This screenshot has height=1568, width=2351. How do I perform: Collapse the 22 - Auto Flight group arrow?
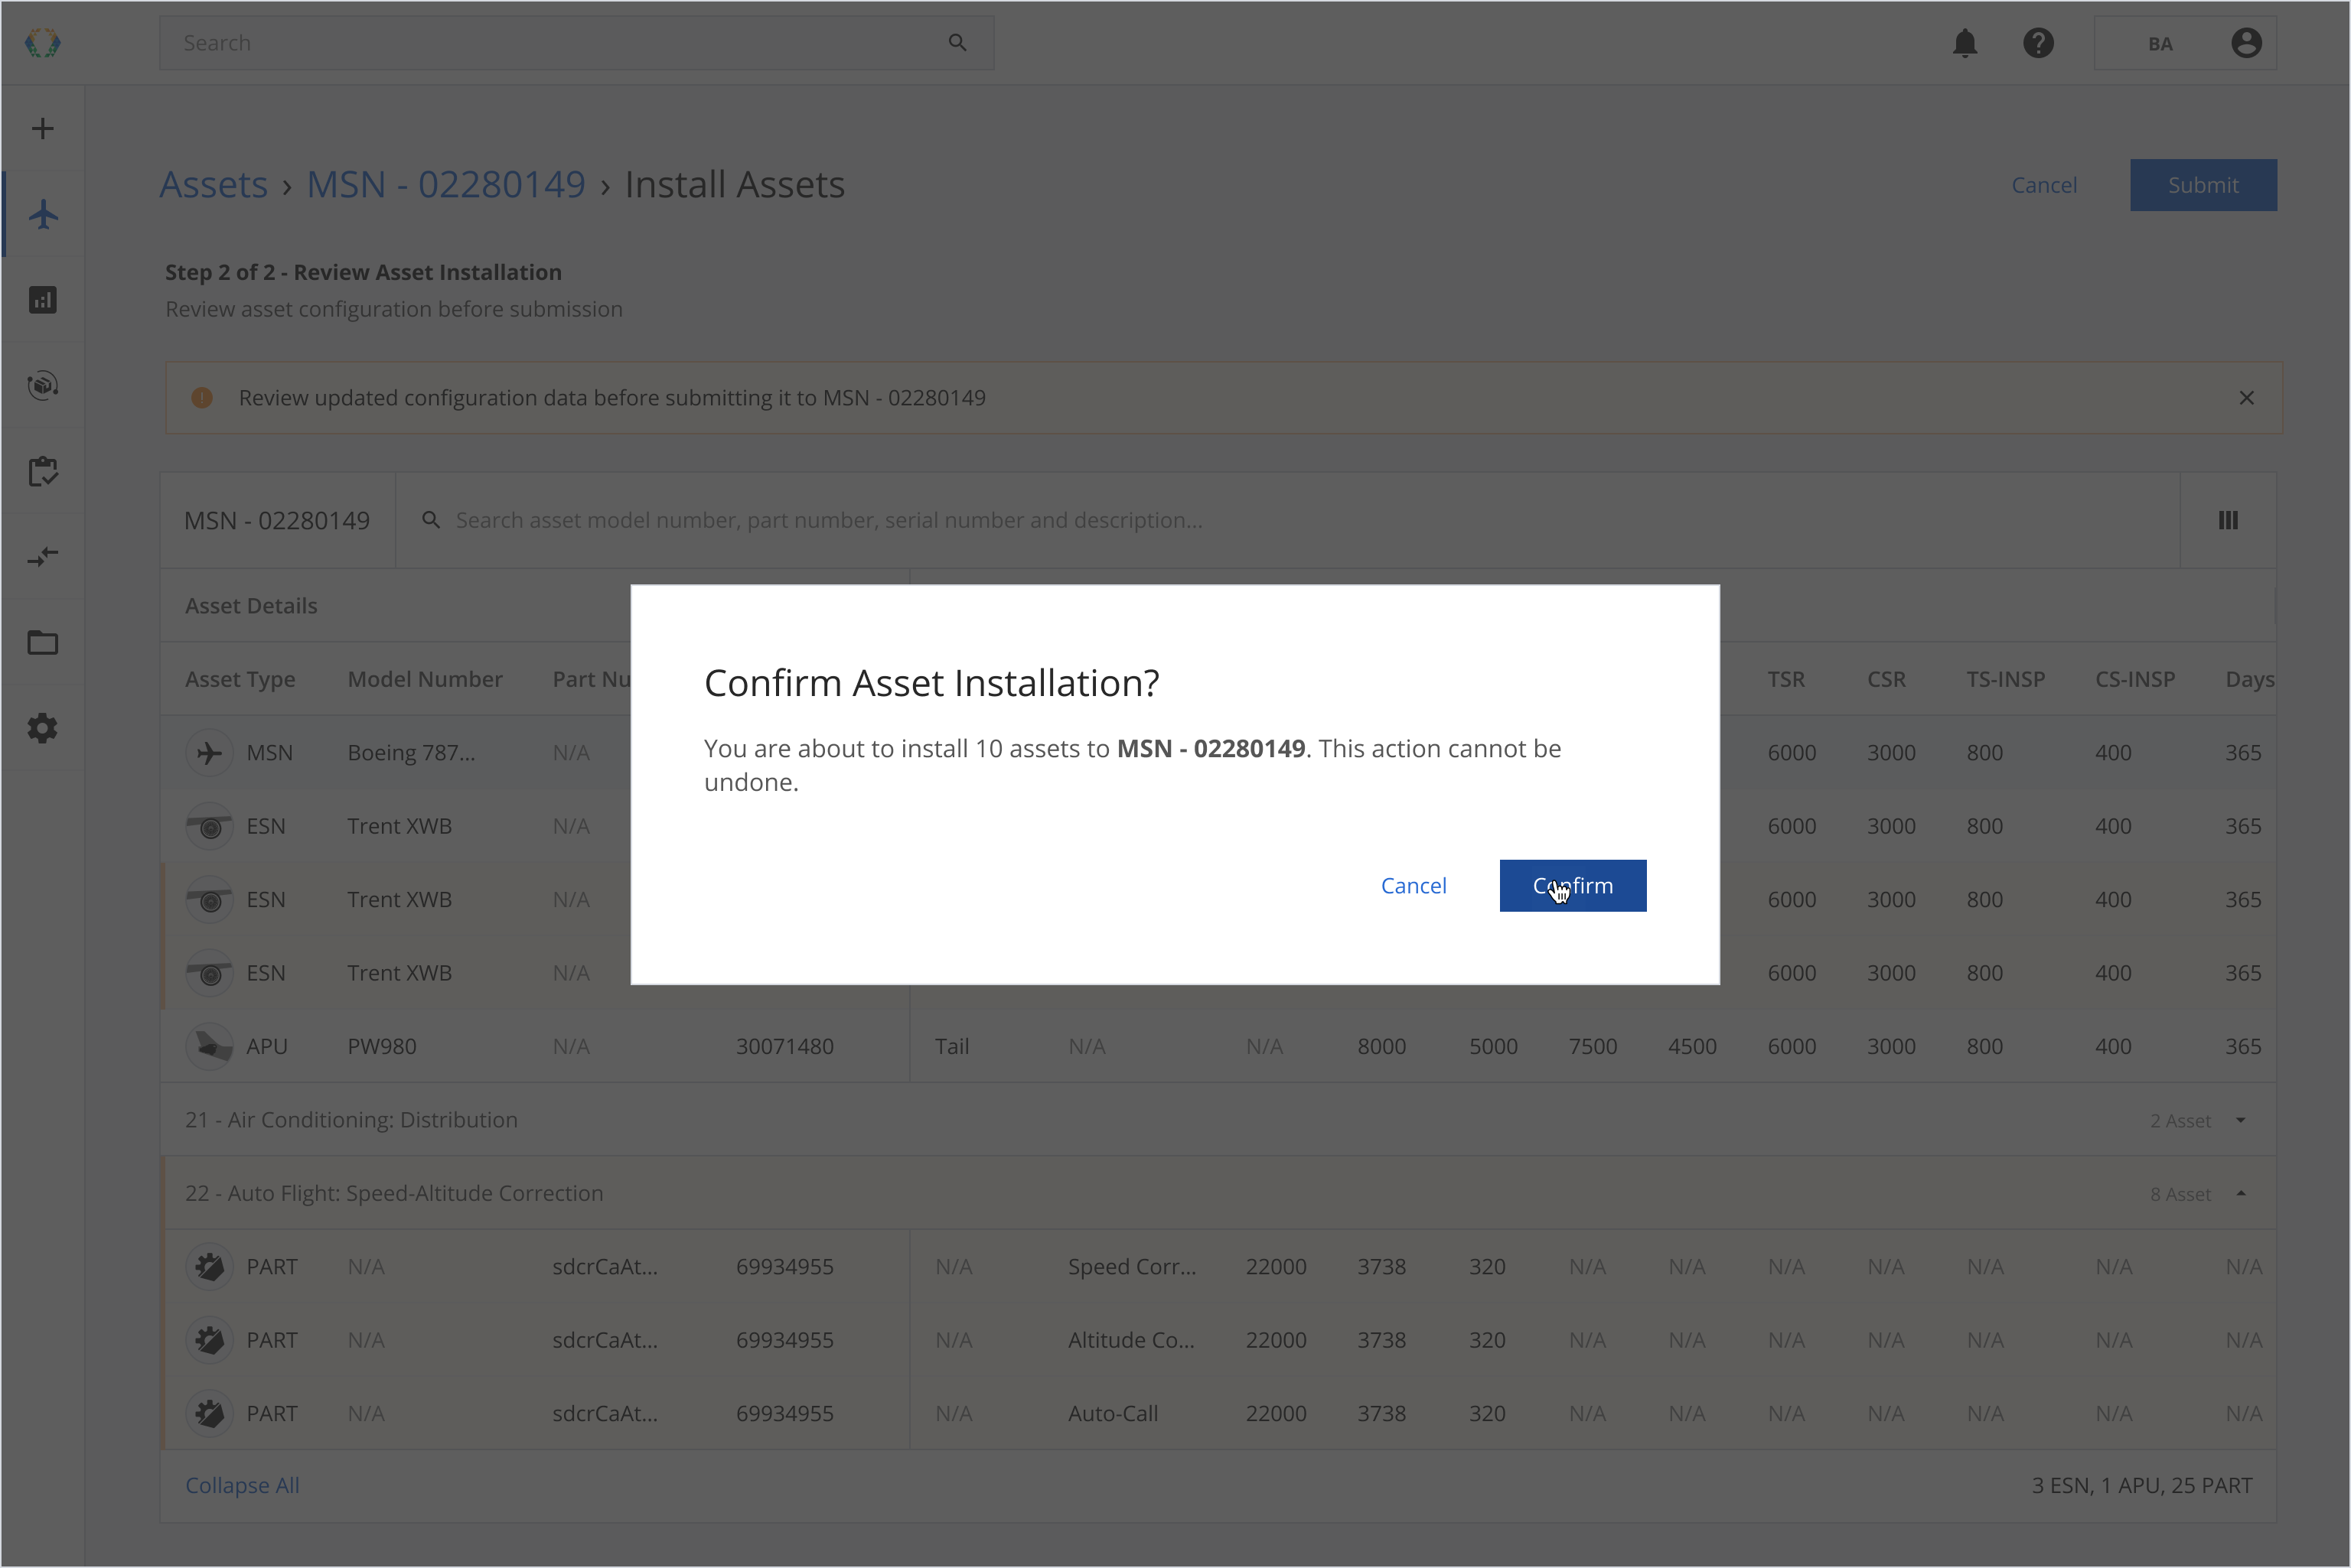pyautogui.click(x=2240, y=1193)
